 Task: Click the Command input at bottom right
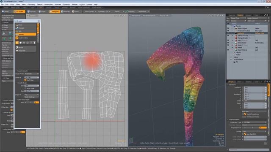[249, 149]
